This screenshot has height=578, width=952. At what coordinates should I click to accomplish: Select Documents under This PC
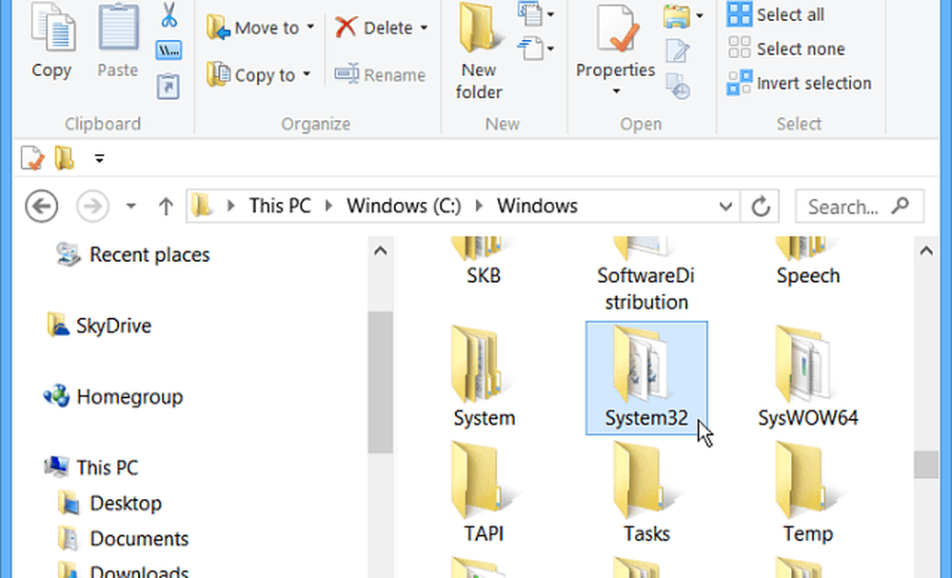(x=123, y=539)
